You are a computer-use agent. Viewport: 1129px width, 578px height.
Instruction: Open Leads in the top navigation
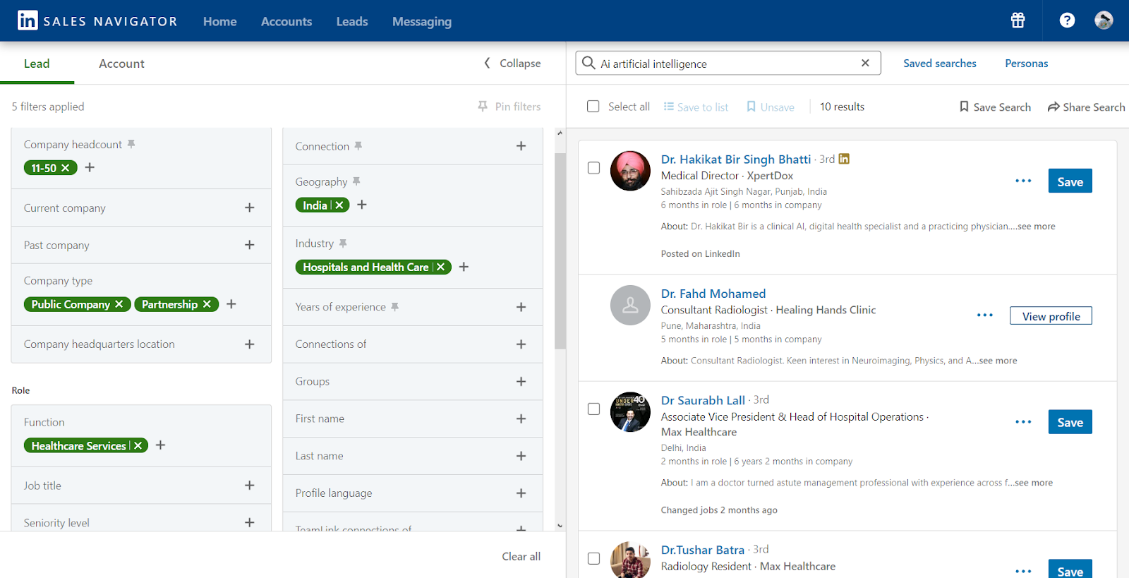[352, 21]
